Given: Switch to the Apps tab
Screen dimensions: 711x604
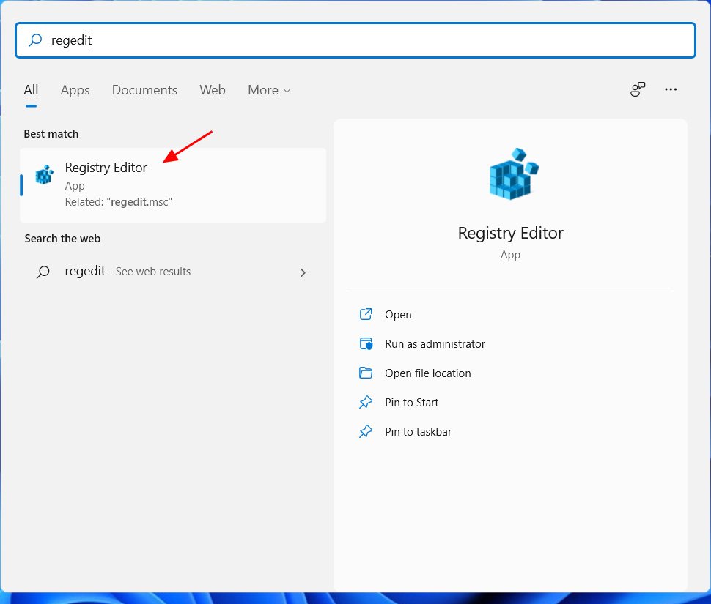Looking at the screenshot, I should [x=75, y=90].
